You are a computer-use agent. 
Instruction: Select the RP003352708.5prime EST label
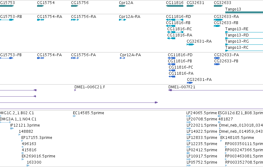[244, 162]
